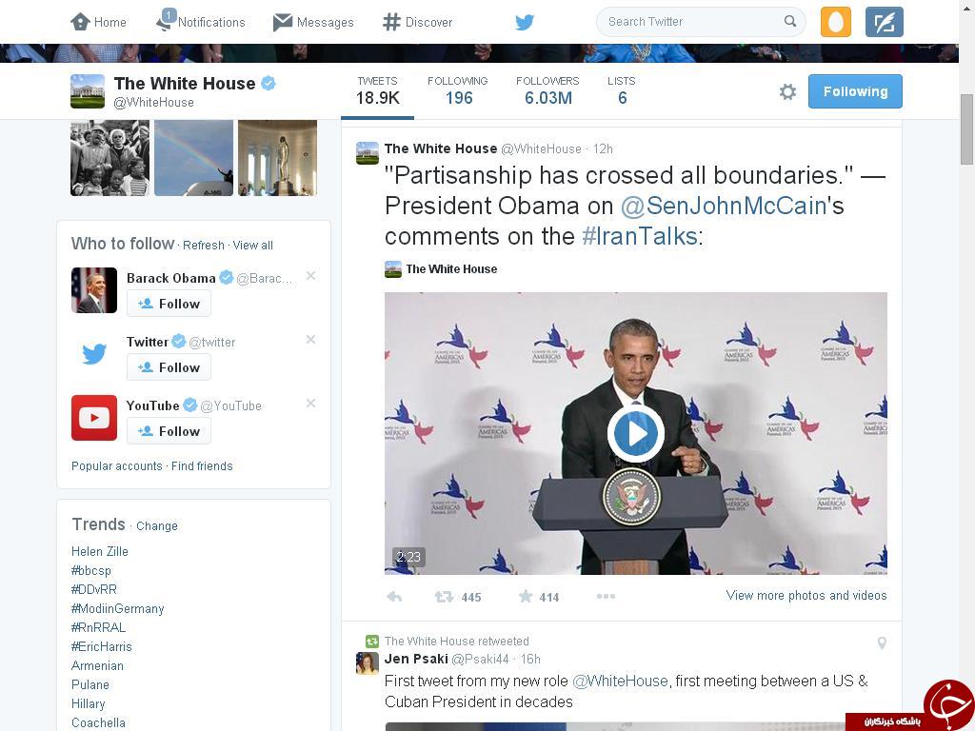Open the @WhiteHouse mention in Psaki tweet
This screenshot has width=975, height=731.
click(620, 682)
